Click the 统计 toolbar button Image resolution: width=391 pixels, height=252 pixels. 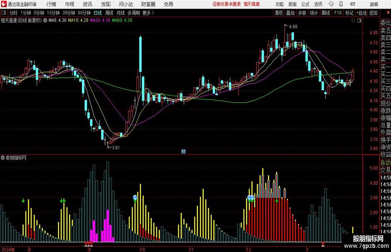[314, 13]
